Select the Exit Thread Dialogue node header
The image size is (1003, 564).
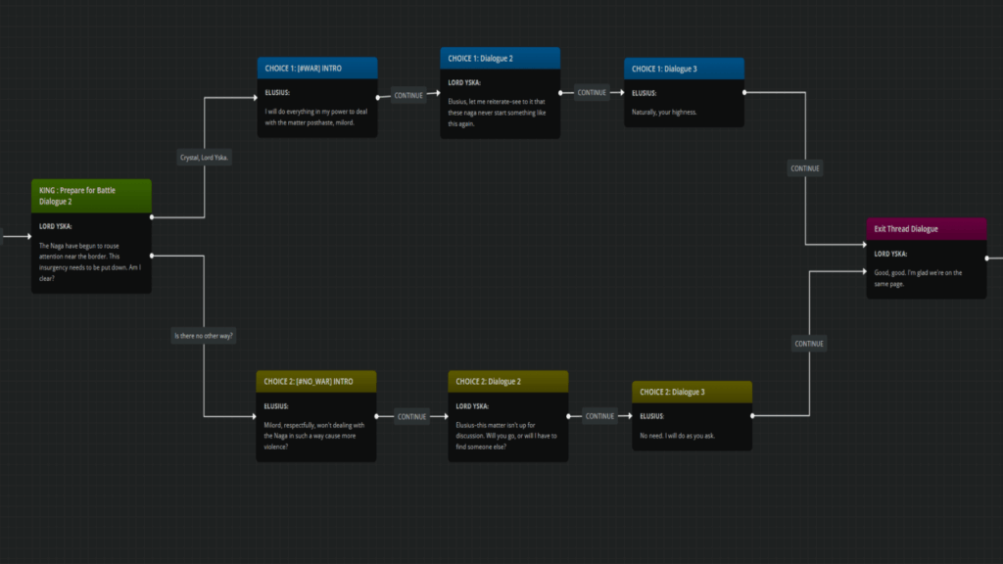(x=925, y=227)
